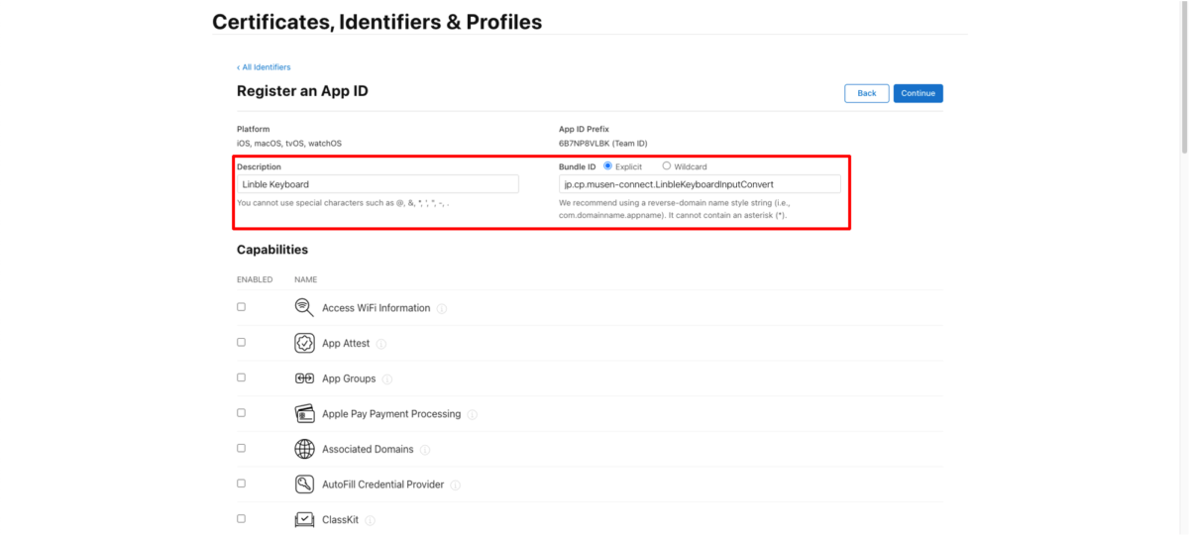Viewport: 1189px width, 535px height.
Task: Tick the App Attest checkbox
Action: [x=241, y=342]
